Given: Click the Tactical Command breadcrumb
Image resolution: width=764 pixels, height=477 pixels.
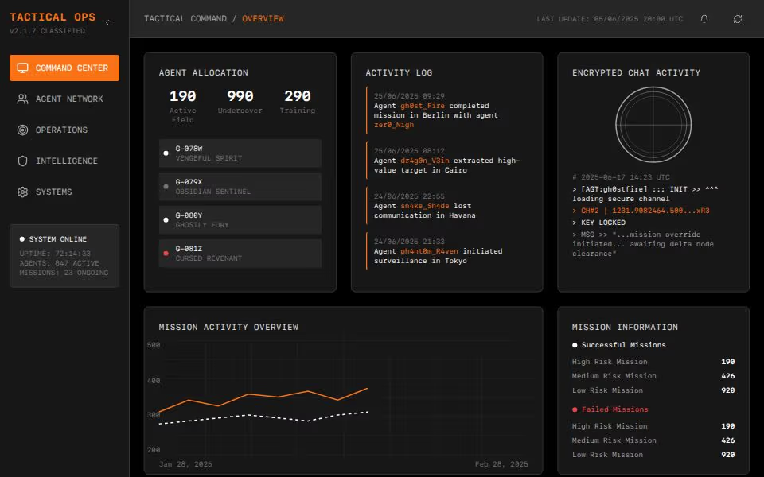Looking at the screenshot, I should 185,18.
